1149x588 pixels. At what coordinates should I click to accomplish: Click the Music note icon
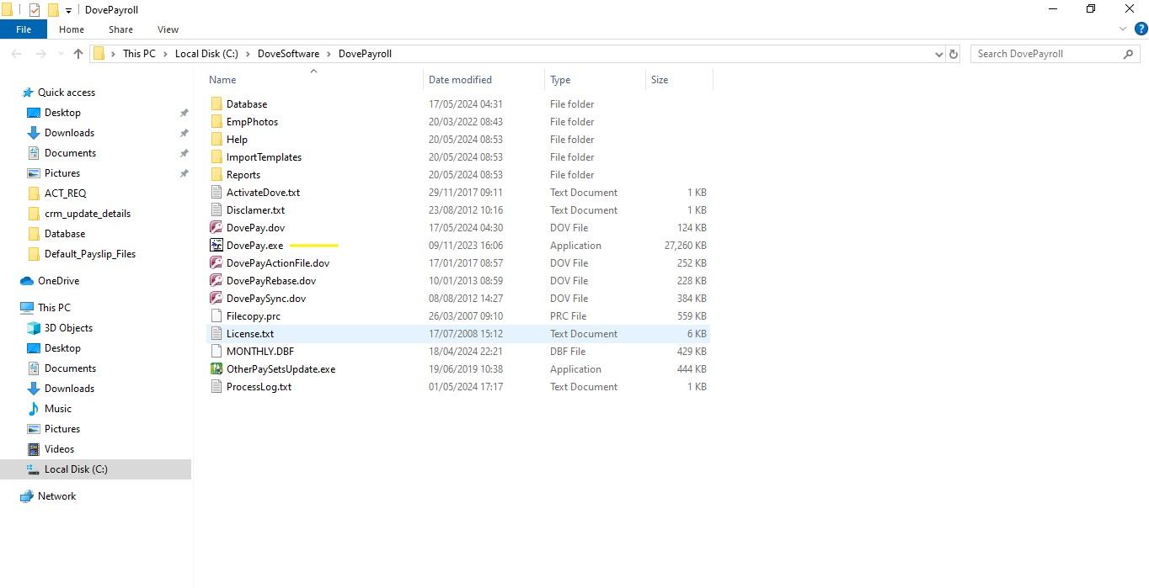[34, 409]
